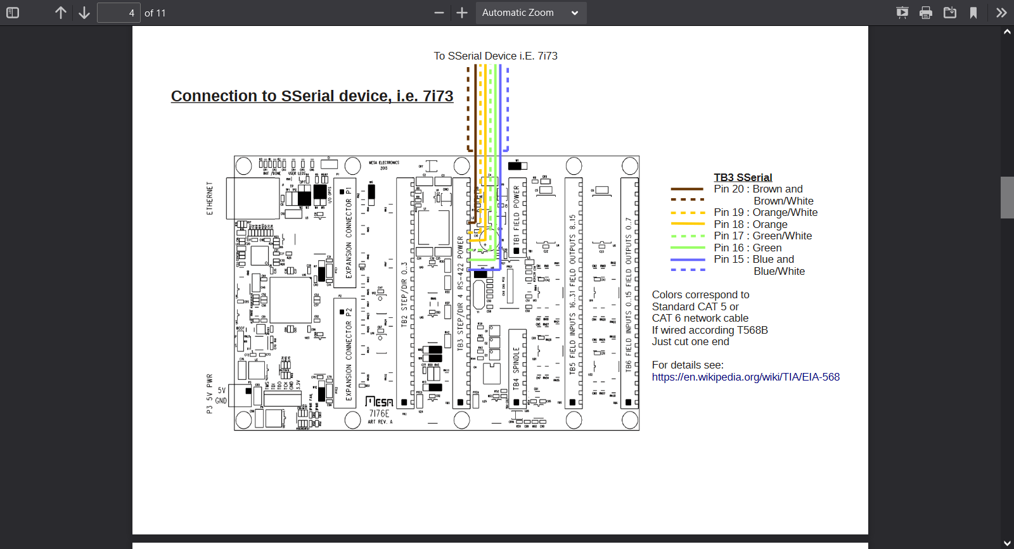The image size is (1014, 549).
Task: Go to previous page arrow
Action: coord(61,13)
